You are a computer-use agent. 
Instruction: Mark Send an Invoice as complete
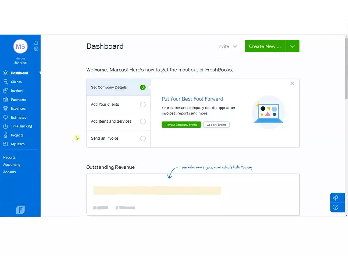[x=143, y=138]
